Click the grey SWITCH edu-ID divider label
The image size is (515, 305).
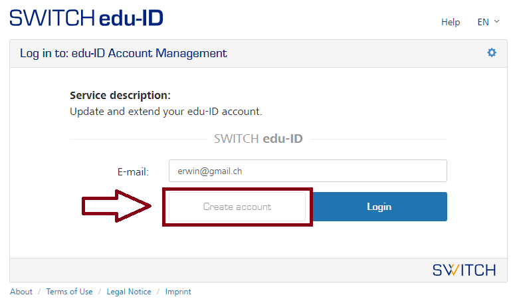258,139
